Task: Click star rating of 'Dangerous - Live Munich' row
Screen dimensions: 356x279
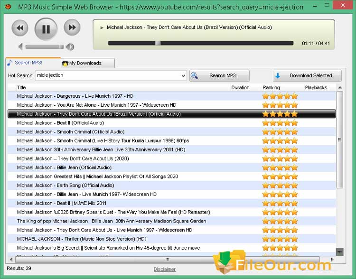Action: coord(280,96)
